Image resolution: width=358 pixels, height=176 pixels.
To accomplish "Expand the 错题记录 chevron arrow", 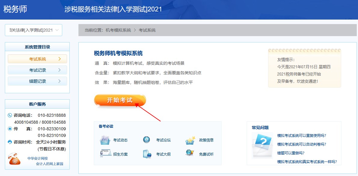I will (x=60, y=81).
